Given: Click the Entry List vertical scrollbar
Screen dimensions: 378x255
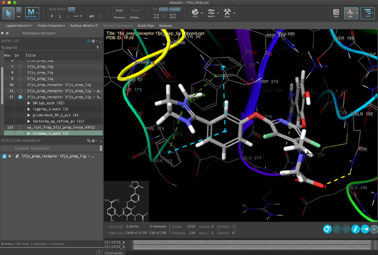Looking at the screenshot, I should (x=3, y=86).
